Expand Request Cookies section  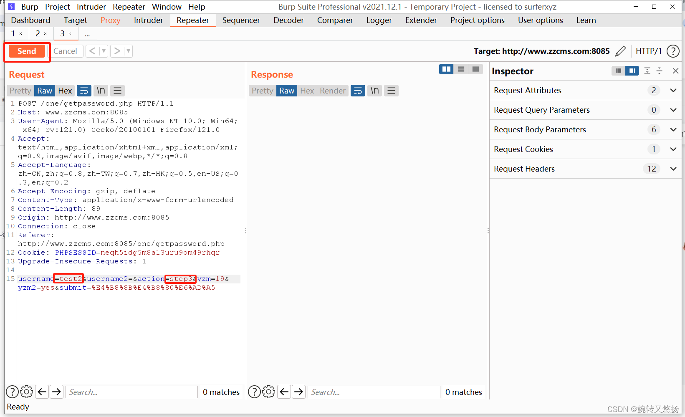pyautogui.click(x=586, y=149)
